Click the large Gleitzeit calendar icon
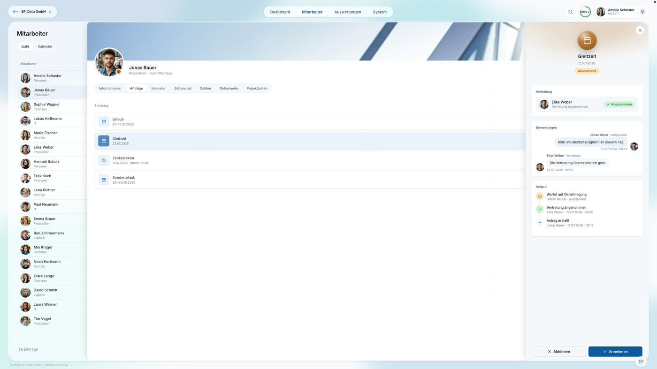Viewport: 657px width, 369px height. 587,40
